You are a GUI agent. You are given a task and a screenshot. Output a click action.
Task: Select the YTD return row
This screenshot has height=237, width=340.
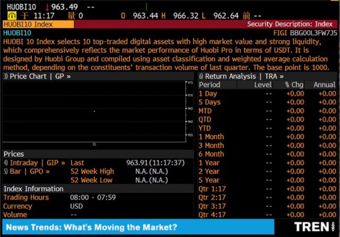(x=205, y=128)
